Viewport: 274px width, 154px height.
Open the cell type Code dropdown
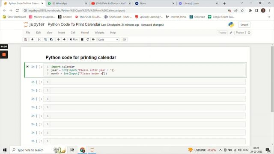(x=108, y=40)
